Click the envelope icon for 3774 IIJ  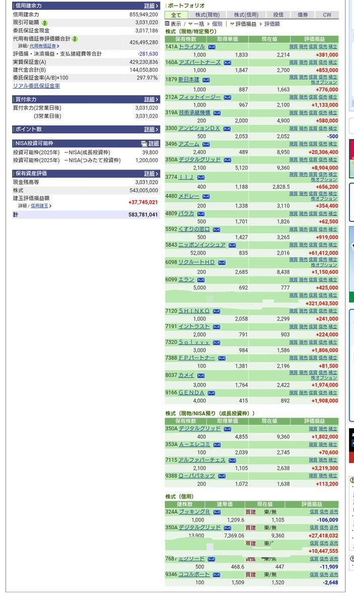201,177
